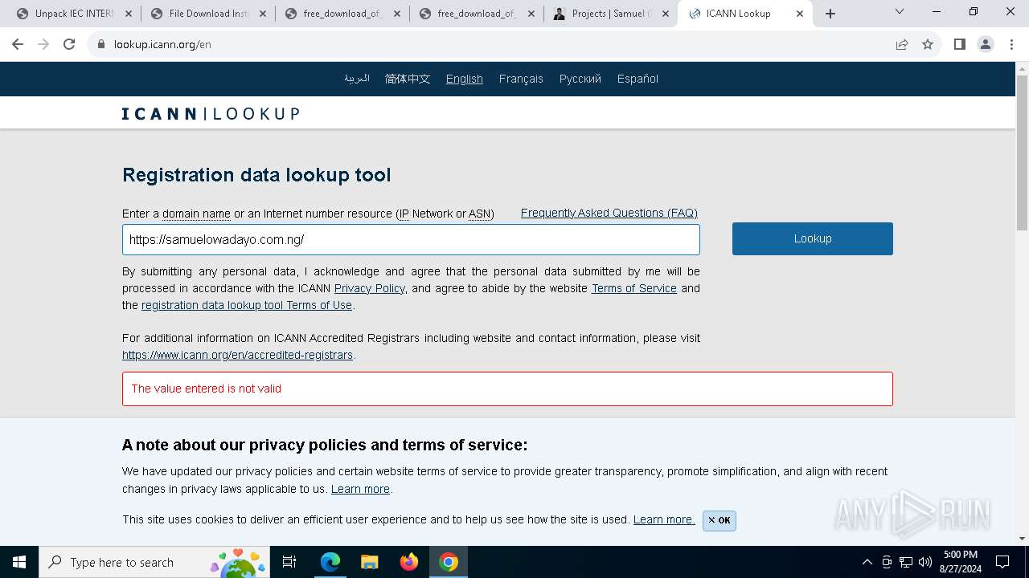Image resolution: width=1029 pixels, height=578 pixels.
Task: Launch Microsoft Edge from taskbar
Action: [x=330, y=562]
